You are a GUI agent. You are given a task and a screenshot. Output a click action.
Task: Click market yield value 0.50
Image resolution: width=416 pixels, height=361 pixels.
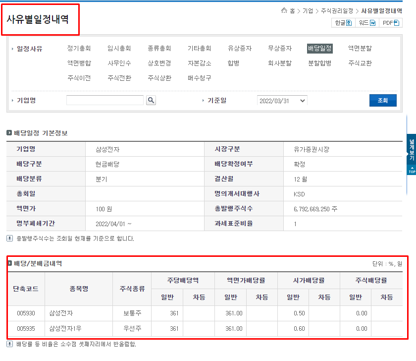299,313
